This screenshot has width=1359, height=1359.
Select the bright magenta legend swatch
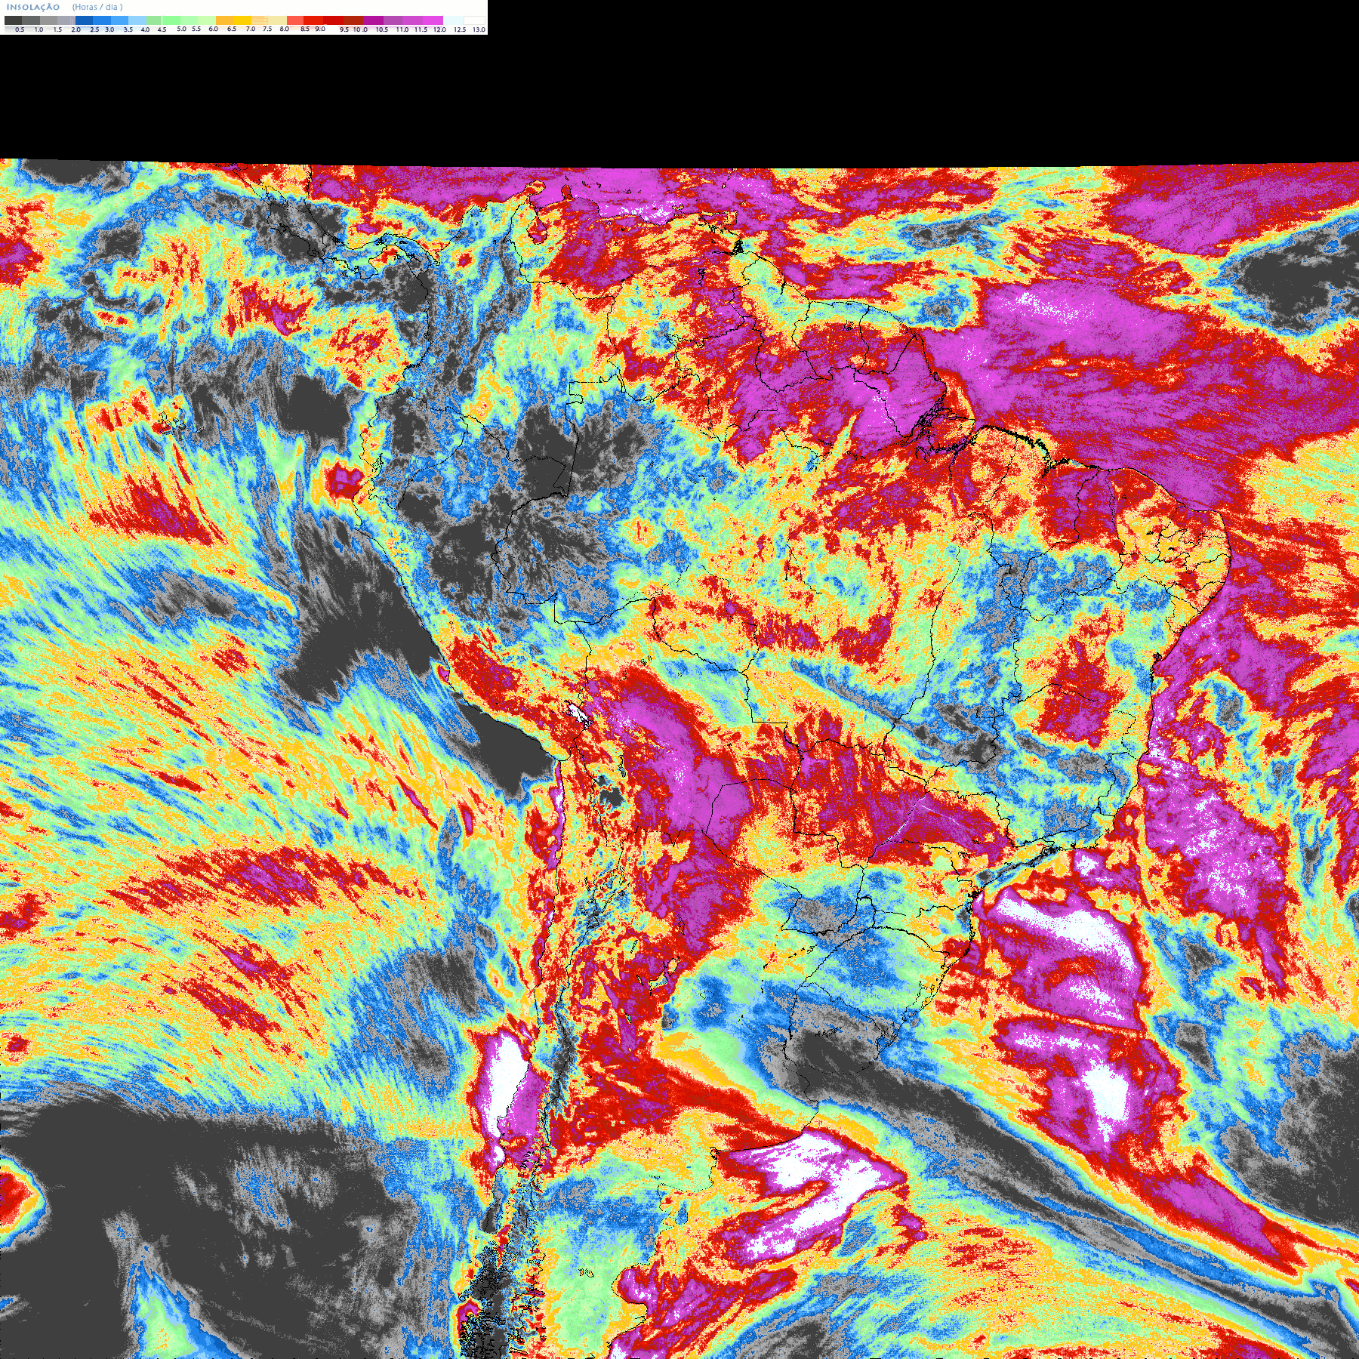[433, 20]
